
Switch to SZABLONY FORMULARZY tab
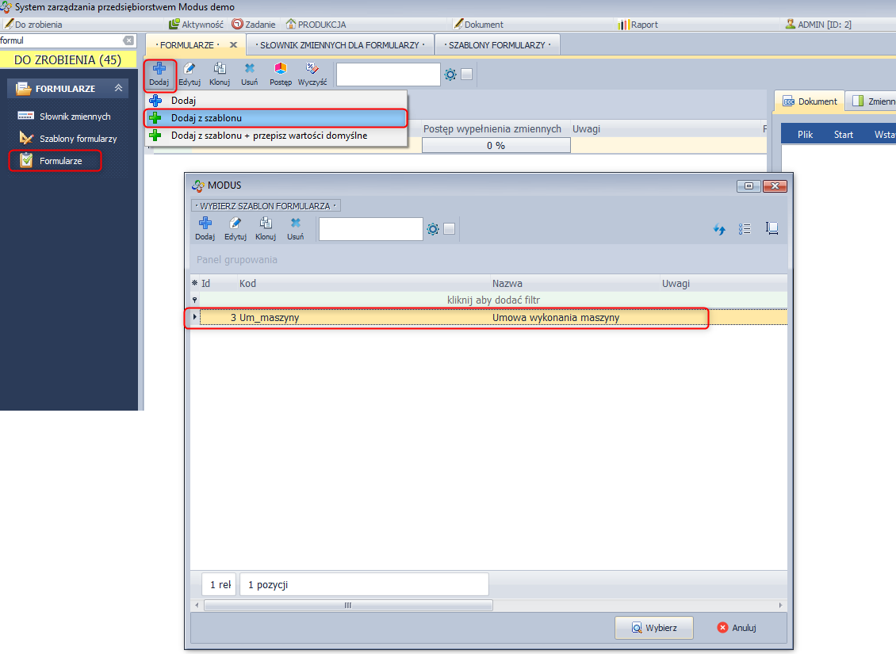(x=497, y=45)
